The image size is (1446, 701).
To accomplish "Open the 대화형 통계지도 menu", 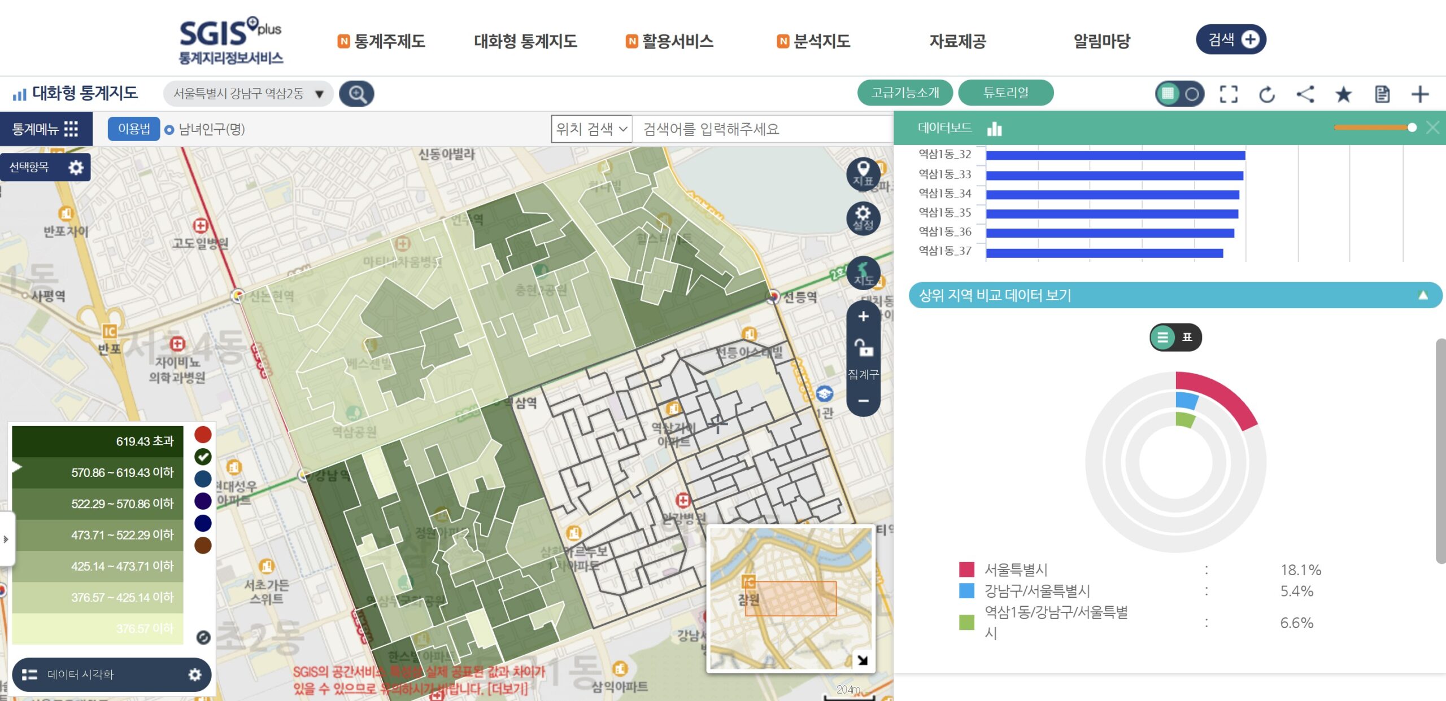I will click(525, 41).
